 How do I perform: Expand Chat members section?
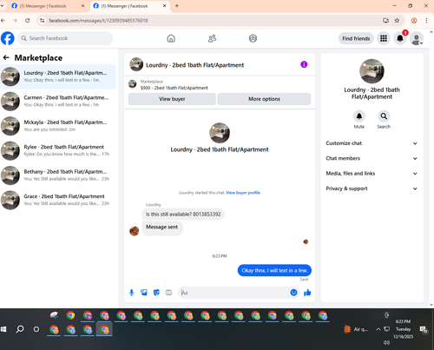[x=372, y=158]
